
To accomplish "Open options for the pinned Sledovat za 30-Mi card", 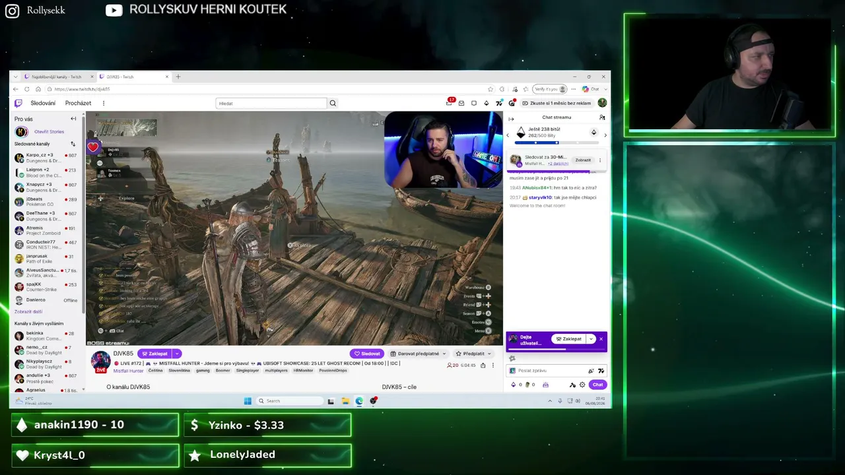I will [x=600, y=160].
